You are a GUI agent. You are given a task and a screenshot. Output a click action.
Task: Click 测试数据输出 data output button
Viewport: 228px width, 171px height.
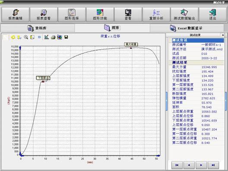184,15
